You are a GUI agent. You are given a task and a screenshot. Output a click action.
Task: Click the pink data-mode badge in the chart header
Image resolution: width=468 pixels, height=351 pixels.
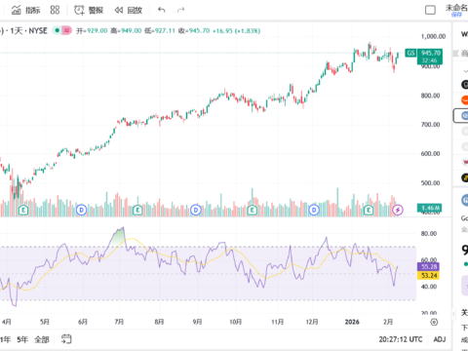pos(66,30)
